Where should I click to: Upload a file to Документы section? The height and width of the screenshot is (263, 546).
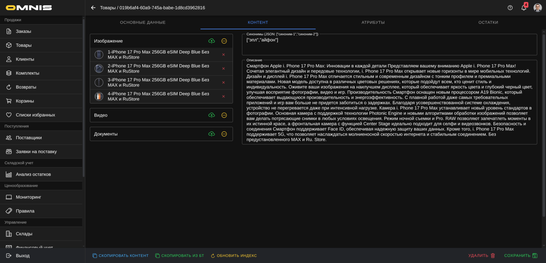pos(212,134)
